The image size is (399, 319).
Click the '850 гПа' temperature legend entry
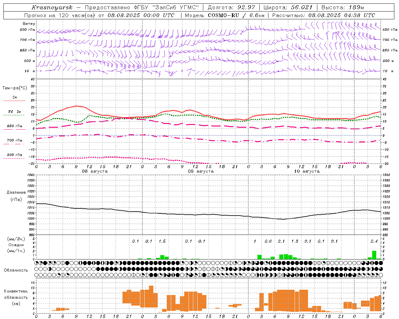15,126
